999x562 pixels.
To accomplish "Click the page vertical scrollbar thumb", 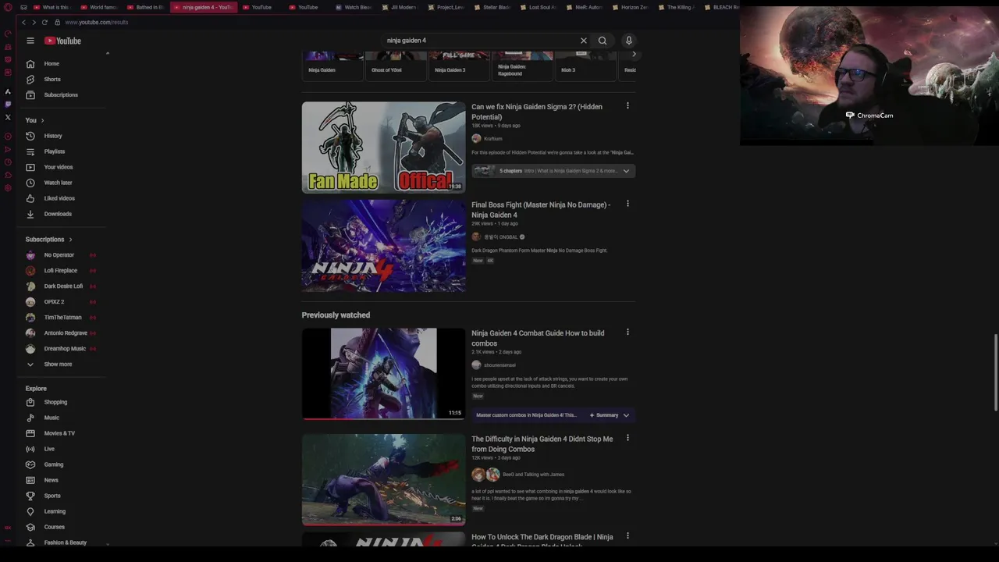I will [x=996, y=372].
